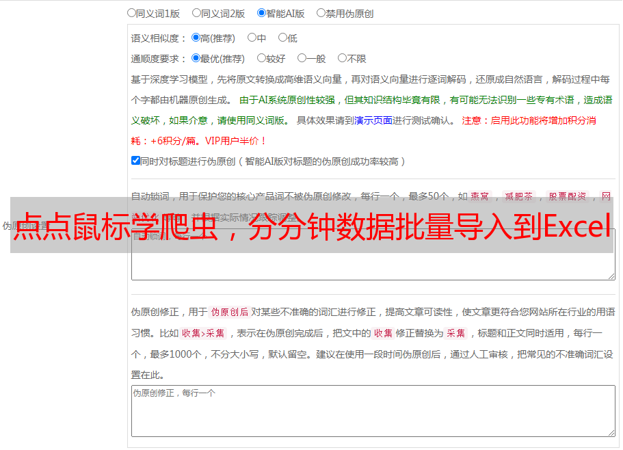Choose the 智能AI版 radio option
623x450 pixels.
(x=261, y=13)
